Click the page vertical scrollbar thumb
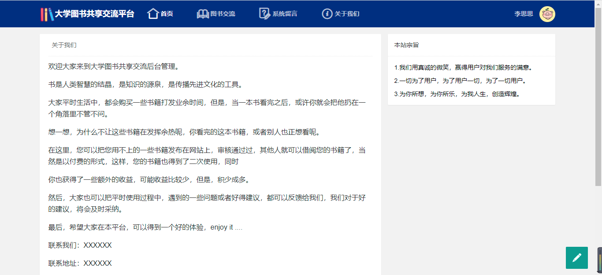602x275 pixels. pyautogui.click(x=598, y=97)
